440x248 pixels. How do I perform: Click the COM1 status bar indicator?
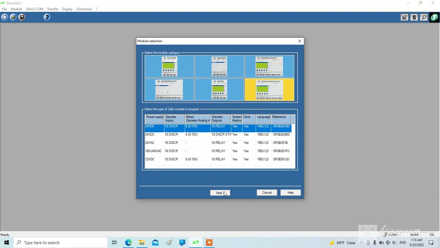[x=391, y=235]
